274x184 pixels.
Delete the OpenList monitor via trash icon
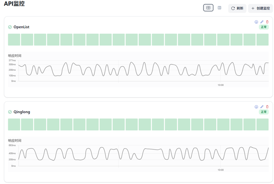coord(267,22)
